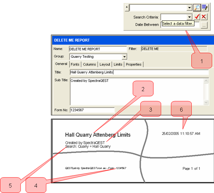214x193 pixels.
Task: Click the small up-arrow collapse button
Action: pyautogui.click(x=127, y=7)
